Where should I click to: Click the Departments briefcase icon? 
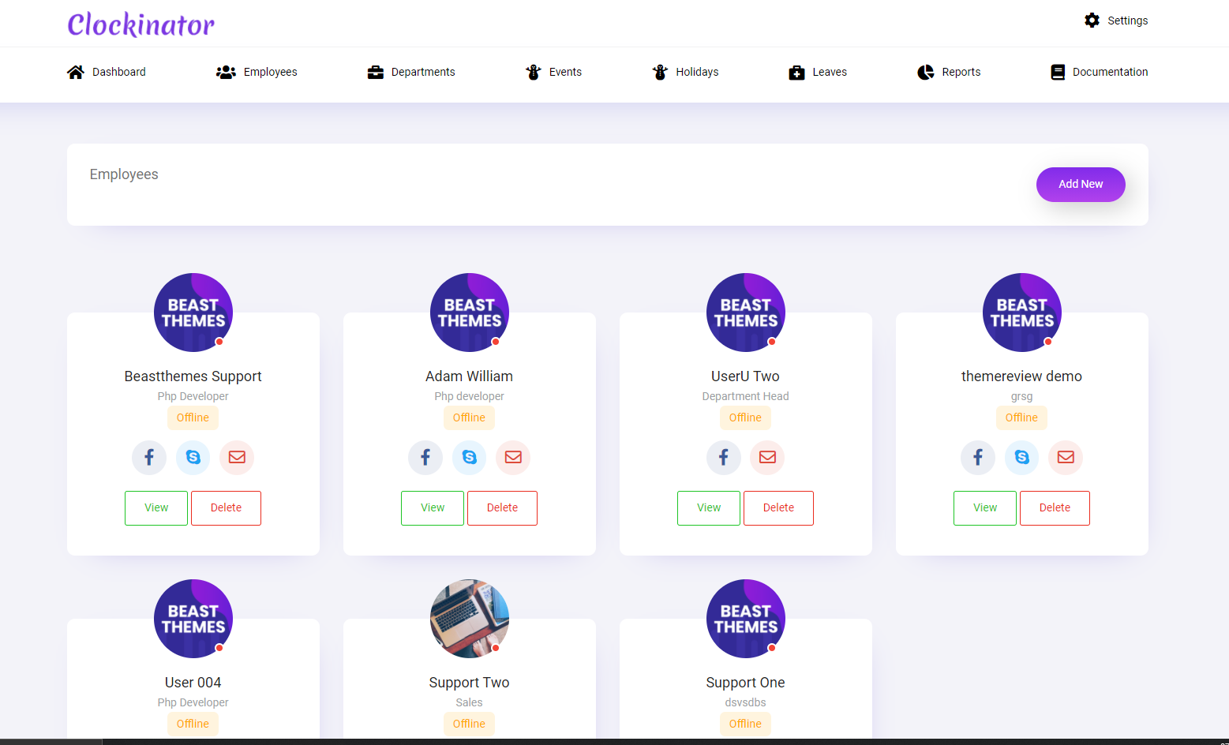pos(376,72)
